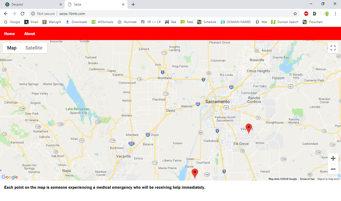This screenshot has width=341, height=201.
Task: Close the Devpost tab
Action: tap(61, 4)
